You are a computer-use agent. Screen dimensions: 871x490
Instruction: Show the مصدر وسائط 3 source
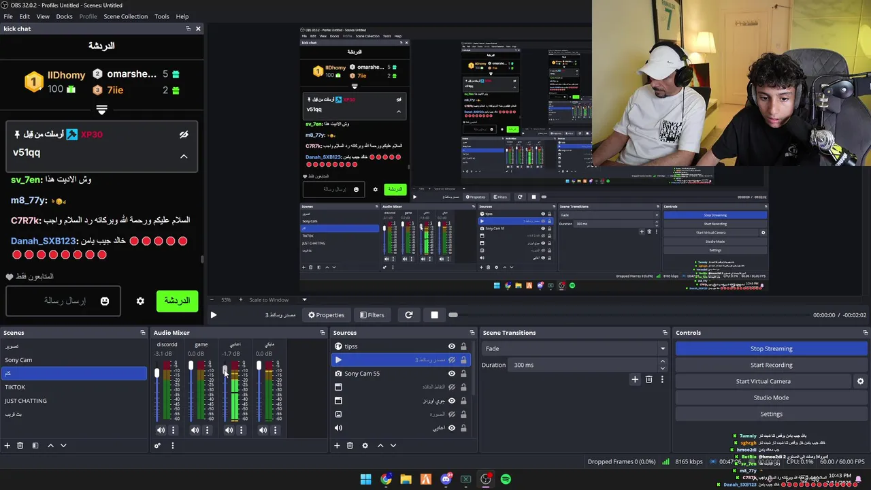[451, 360]
